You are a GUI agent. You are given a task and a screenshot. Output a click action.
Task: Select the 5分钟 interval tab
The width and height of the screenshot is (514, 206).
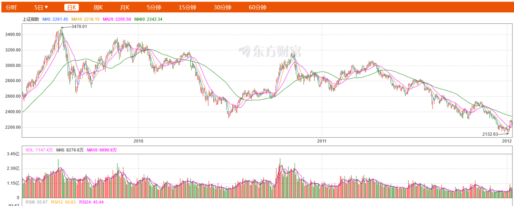pos(154,7)
